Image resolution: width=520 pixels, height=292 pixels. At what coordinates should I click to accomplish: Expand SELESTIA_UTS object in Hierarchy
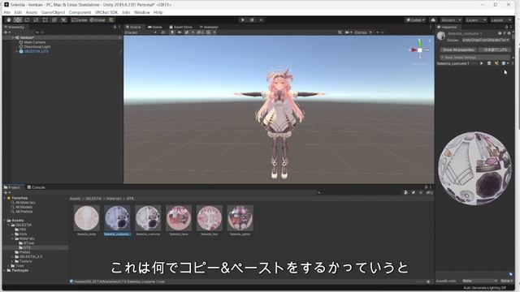pyautogui.click(x=16, y=52)
